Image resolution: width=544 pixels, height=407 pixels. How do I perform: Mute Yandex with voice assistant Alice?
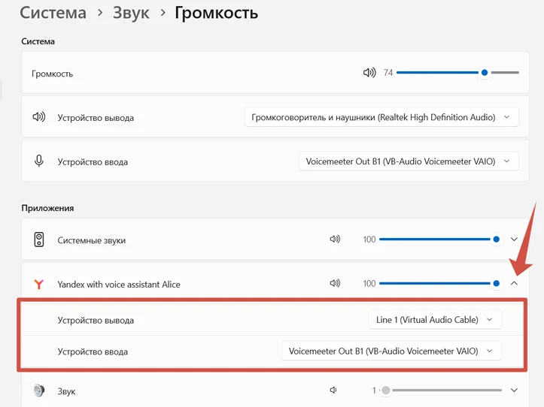tap(335, 283)
